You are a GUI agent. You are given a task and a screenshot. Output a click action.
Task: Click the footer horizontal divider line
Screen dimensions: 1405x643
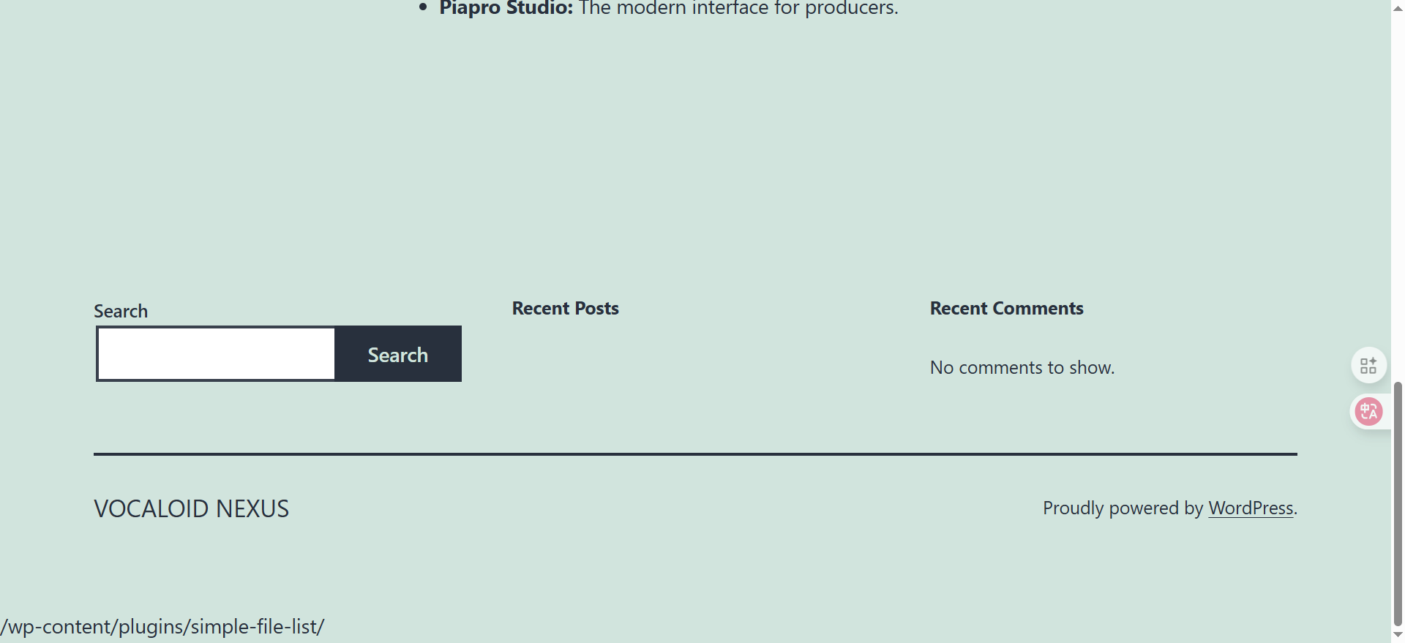(x=695, y=454)
